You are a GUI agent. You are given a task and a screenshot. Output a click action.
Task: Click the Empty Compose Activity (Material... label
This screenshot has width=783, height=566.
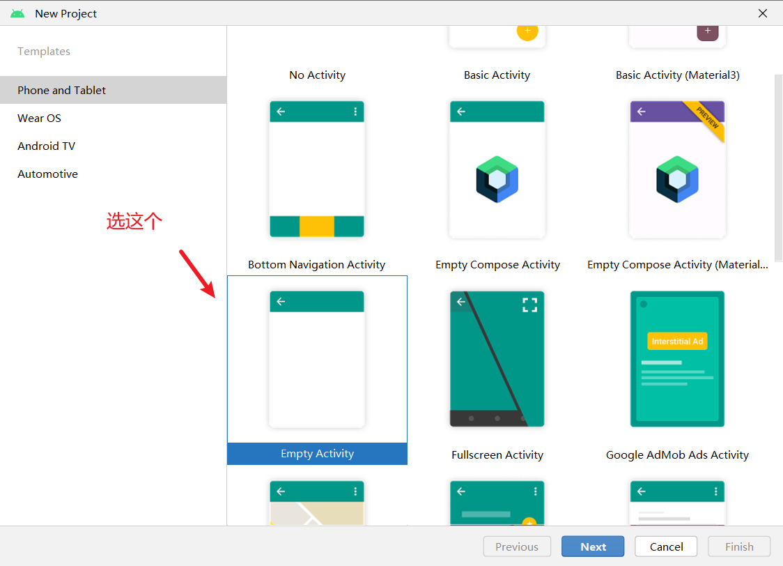678,265
